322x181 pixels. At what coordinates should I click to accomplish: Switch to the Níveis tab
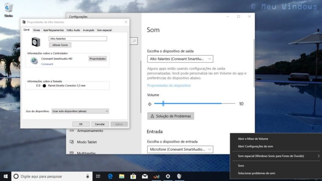pyautogui.click(x=37, y=30)
